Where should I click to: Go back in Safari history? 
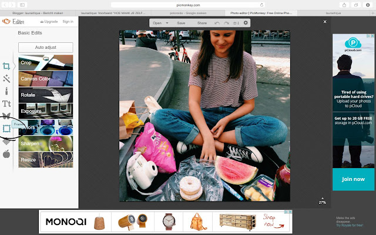click(5, 5)
